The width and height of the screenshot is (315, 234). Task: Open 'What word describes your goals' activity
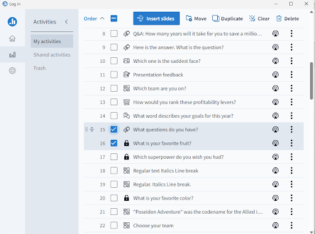tap(183, 116)
